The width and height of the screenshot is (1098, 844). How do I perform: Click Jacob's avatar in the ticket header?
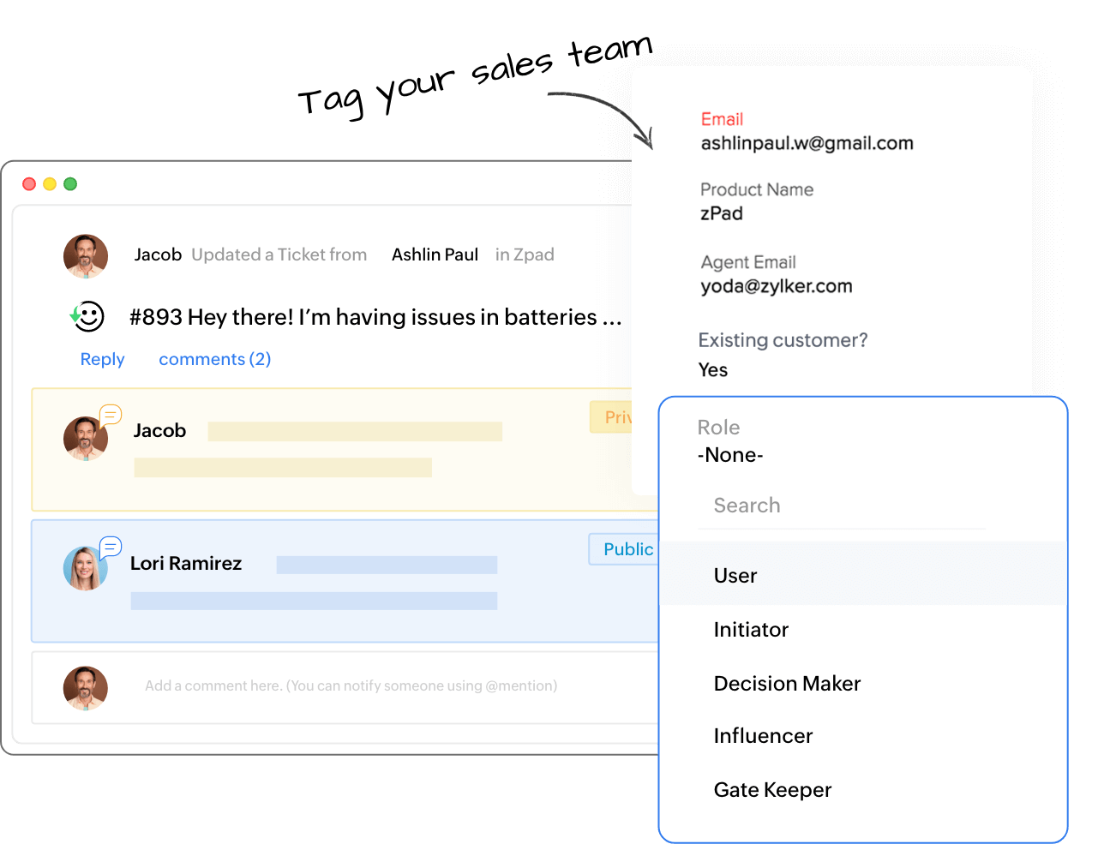point(86,256)
